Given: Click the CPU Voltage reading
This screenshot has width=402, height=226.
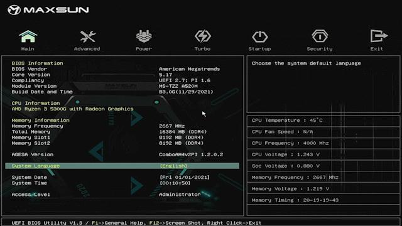Looking at the screenshot, I should [x=285, y=154].
